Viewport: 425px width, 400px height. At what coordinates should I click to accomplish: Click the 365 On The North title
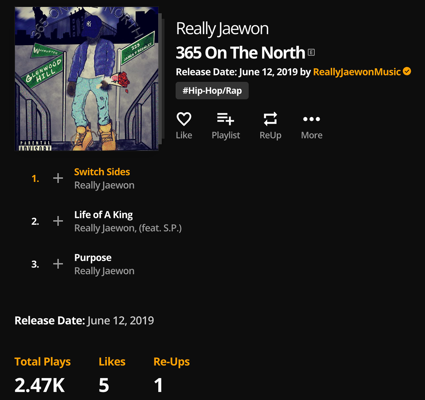[x=240, y=53]
